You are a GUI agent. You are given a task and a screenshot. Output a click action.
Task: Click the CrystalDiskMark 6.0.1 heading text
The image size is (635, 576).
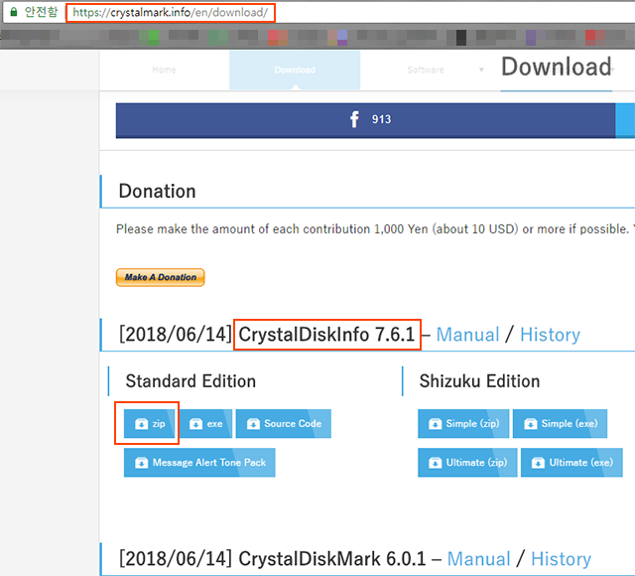tap(332, 559)
